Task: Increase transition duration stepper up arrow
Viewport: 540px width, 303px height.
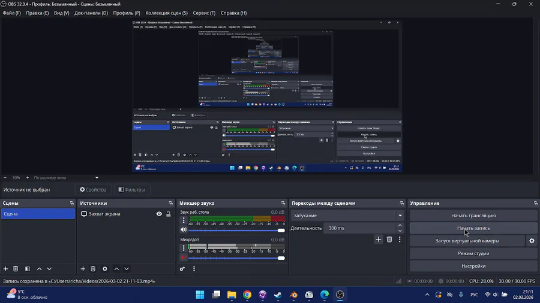Action: coord(400,225)
